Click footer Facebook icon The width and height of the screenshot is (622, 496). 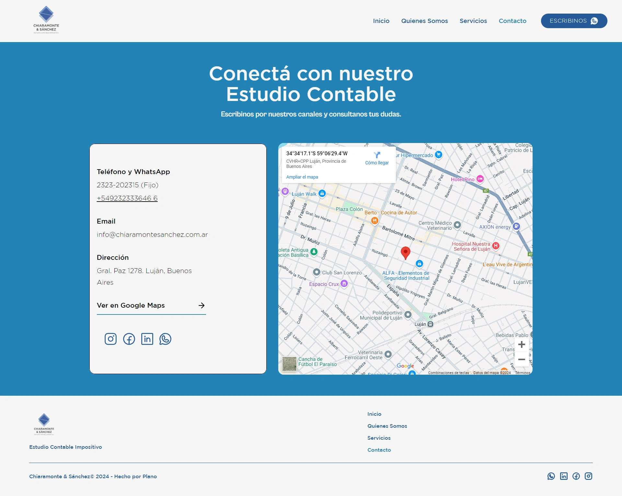(x=576, y=476)
